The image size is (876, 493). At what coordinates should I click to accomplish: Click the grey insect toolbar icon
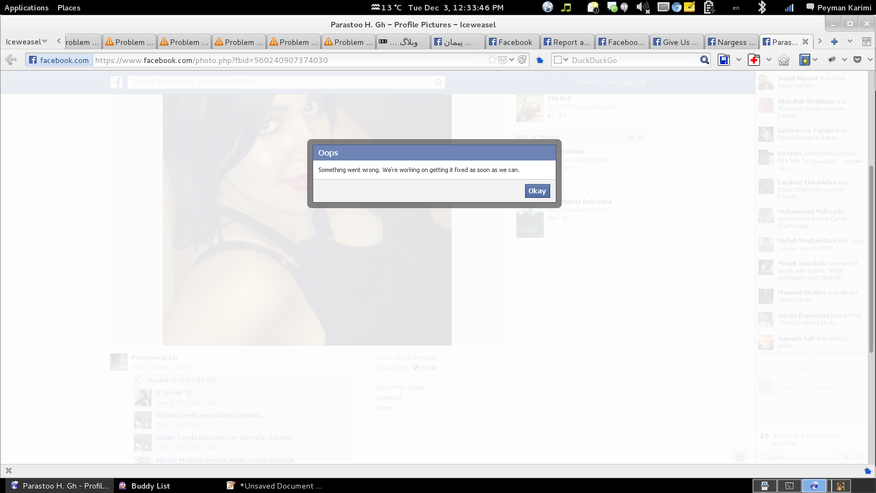pos(832,60)
